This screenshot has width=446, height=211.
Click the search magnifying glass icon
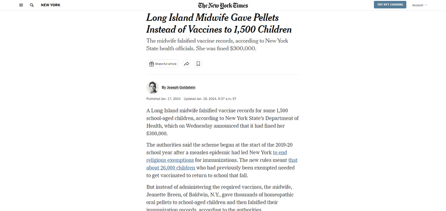tap(32, 5)
